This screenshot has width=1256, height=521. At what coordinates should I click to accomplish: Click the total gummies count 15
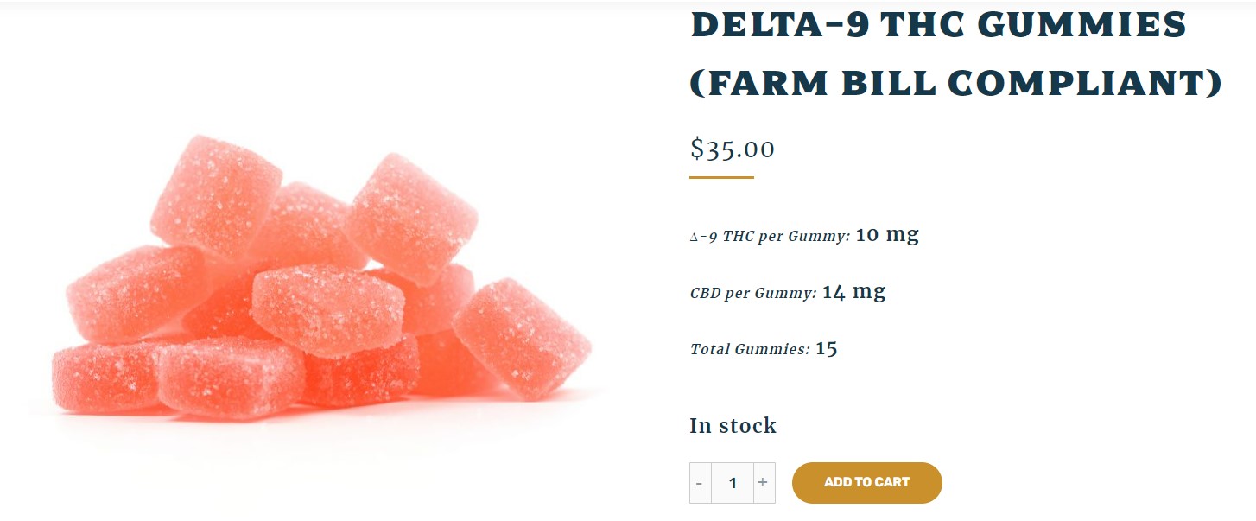click(x=827, y=348)
